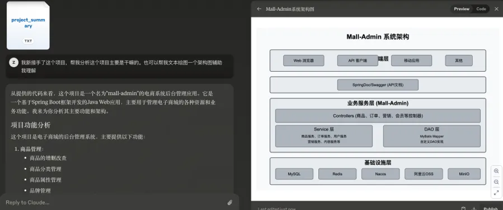Click the DAO 层 box

[x=431, y=136]
